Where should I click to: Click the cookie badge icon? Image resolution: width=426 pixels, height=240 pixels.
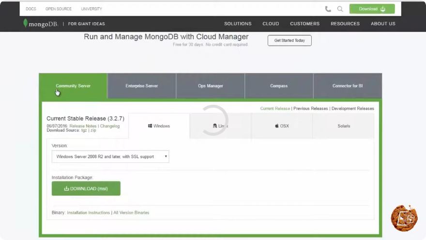pyautogui.click(x=404, y=218)
